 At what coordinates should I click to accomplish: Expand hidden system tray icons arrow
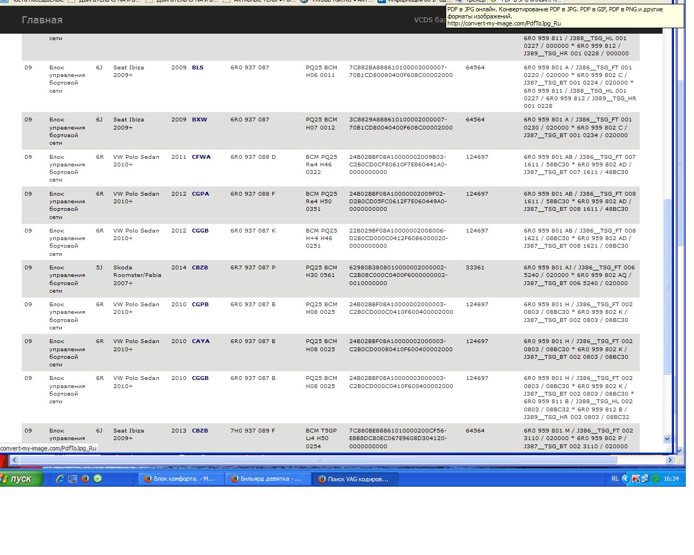(x=626, y=479)
